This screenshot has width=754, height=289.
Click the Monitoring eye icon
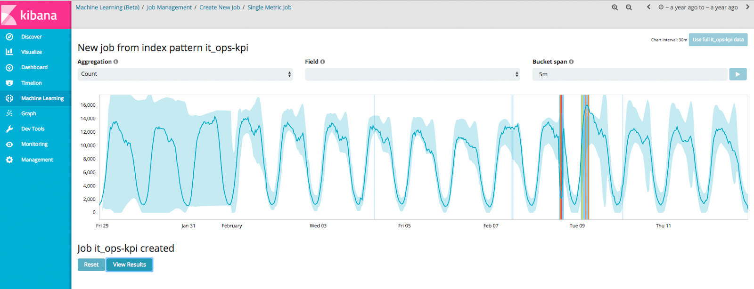[x=9, y=144]
